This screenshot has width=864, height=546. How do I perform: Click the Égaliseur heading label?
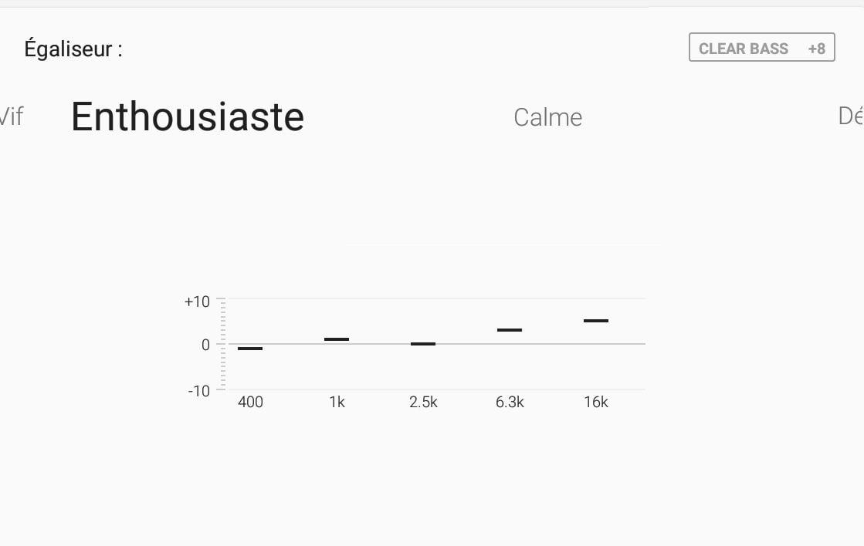[x=73, y=49]
